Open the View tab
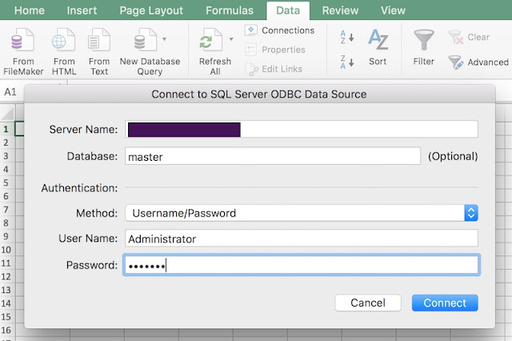Viewport: 512px width, 341px height. pyautogui.click(x=393, y=10)
